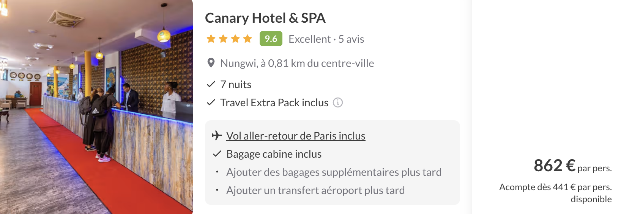
Task: Open the Vol aller-retour de Paris inclus link
Action: click(296, 136)
